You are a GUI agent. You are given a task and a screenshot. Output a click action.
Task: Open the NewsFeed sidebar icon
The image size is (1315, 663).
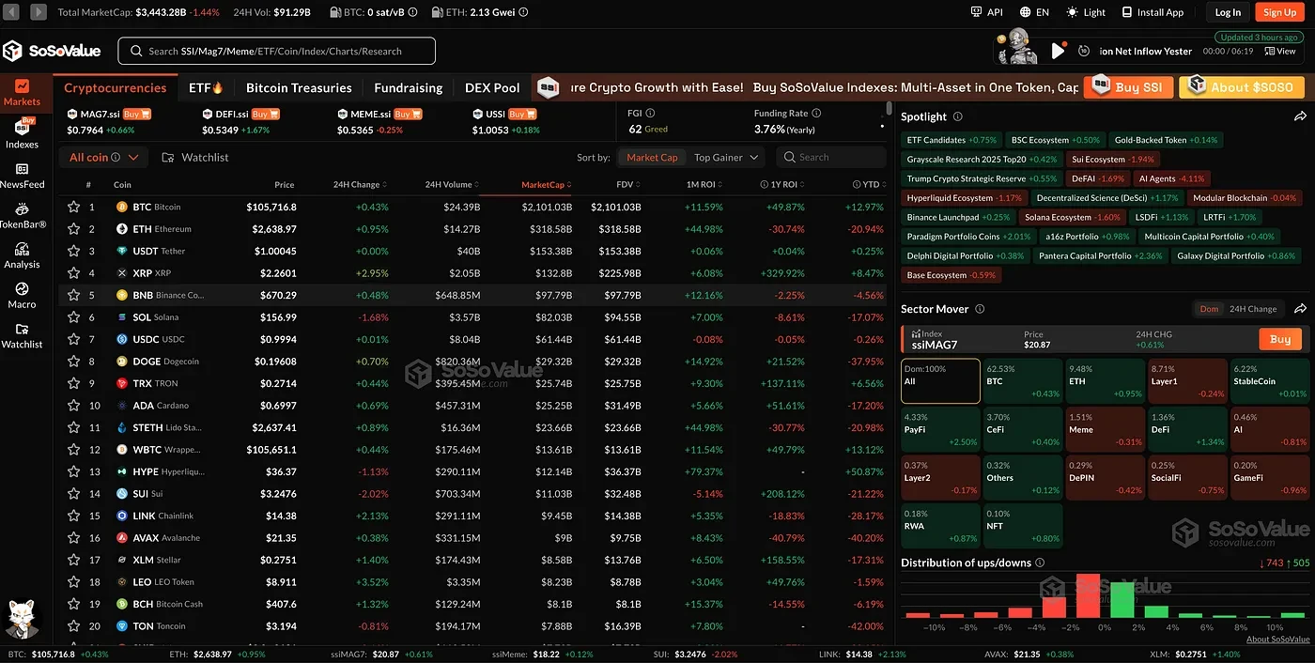click(22, 175)
